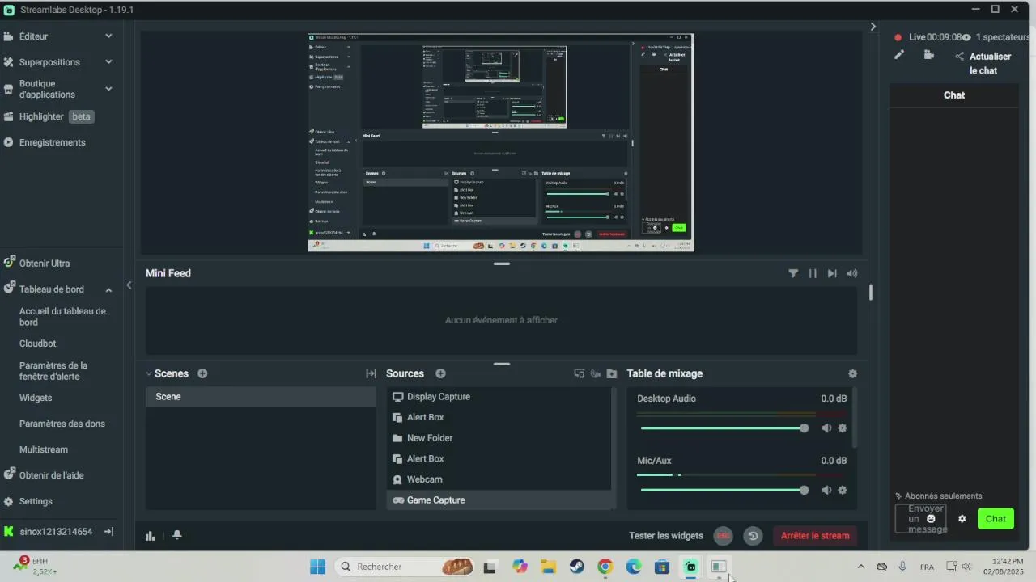Start recording with the REC button
The image size is (1036, 582).
[x=723, y=535]
